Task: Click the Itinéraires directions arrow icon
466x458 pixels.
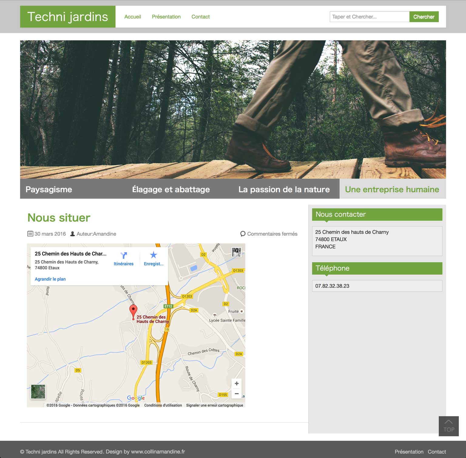Action: coord(123,255)
